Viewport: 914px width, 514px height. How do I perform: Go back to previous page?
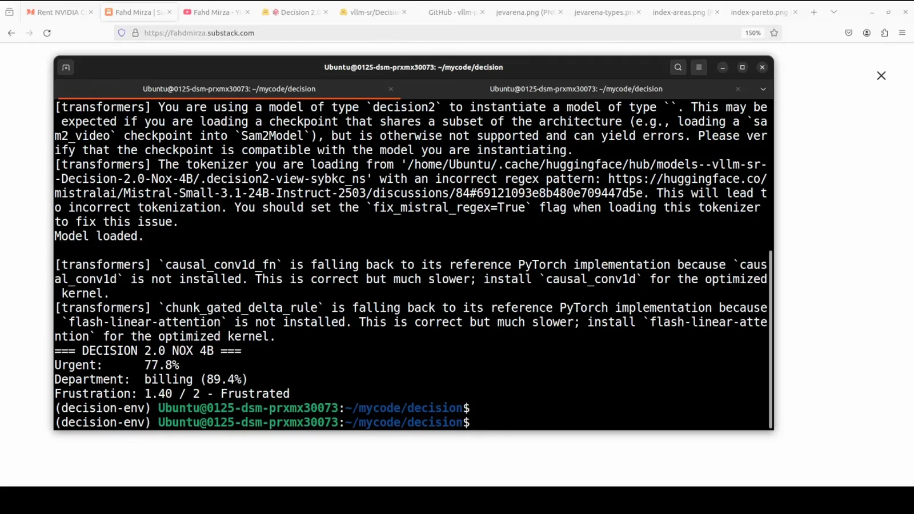pyautogui.click(x=11, y=33)
